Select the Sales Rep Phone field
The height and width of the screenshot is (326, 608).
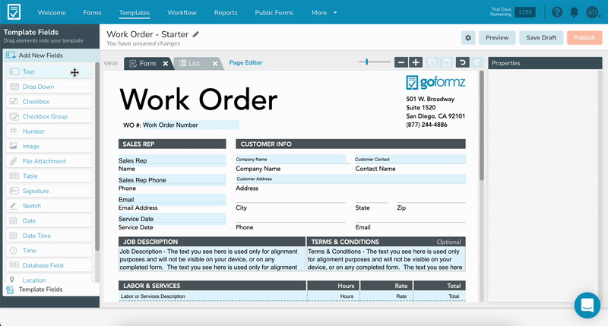173,180
